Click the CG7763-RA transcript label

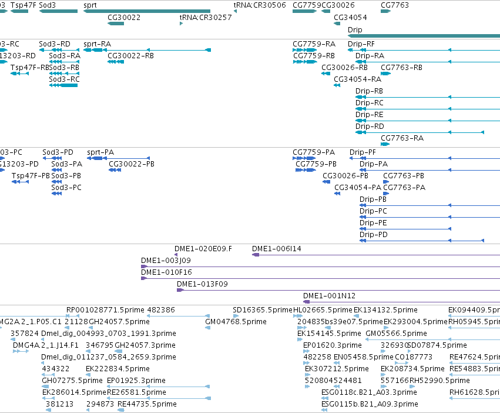(402, 138)
